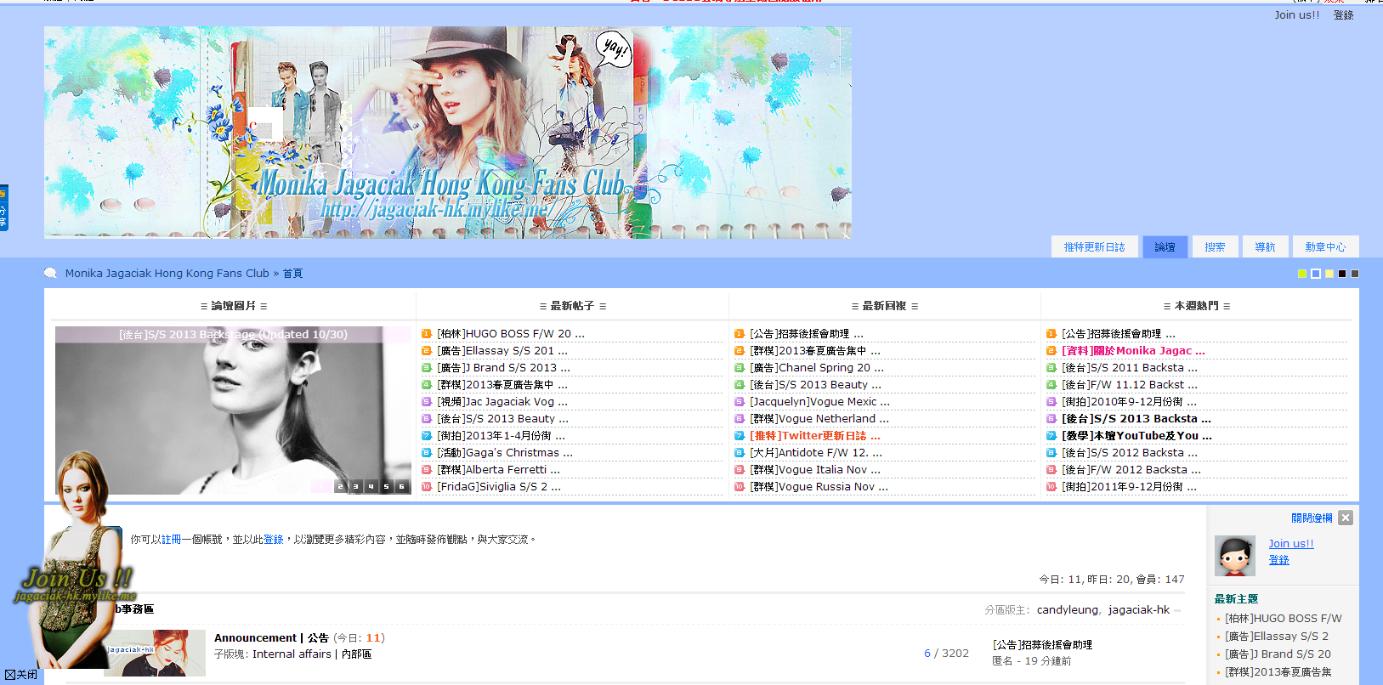This screenshot has height=685, width=1383.
Task: Open [柏林]HUGO BOSS F/W under 最新主題
Action: point(1284,619)
